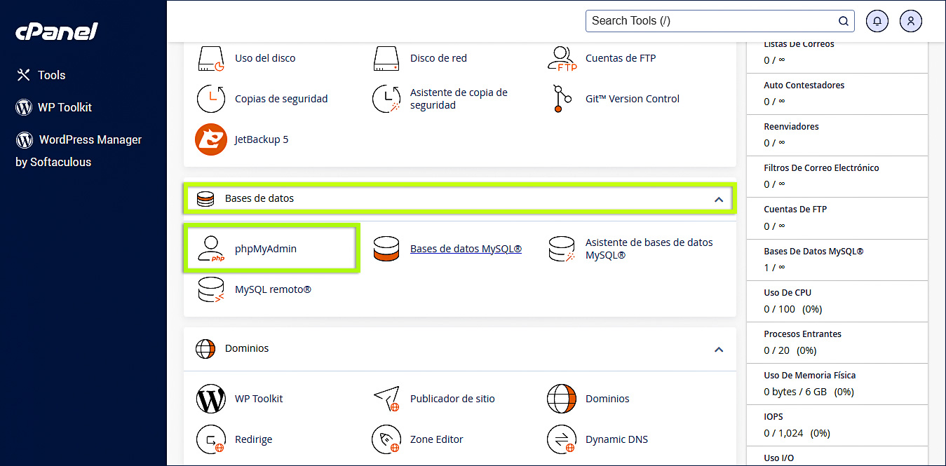Open the Zone Editor link
946x466 pixels.
(437, 439)
